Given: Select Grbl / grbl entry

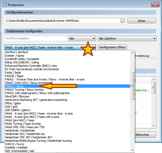Looking at the screenshot, I should pyautogui.click(x=67, y=107).
